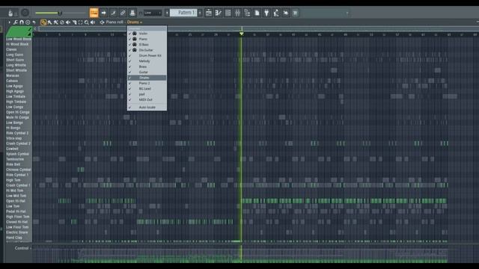
Task: Choose El Bass from channel menu
Action: pos(147,45)
